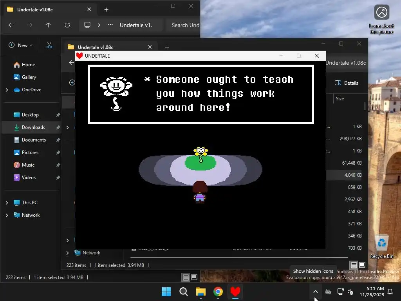Add new tab in rear Explorer window
The image size is (401, 301).
[x=107, y=10]
